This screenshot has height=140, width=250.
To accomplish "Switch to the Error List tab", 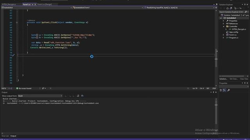I will [5, 136].
